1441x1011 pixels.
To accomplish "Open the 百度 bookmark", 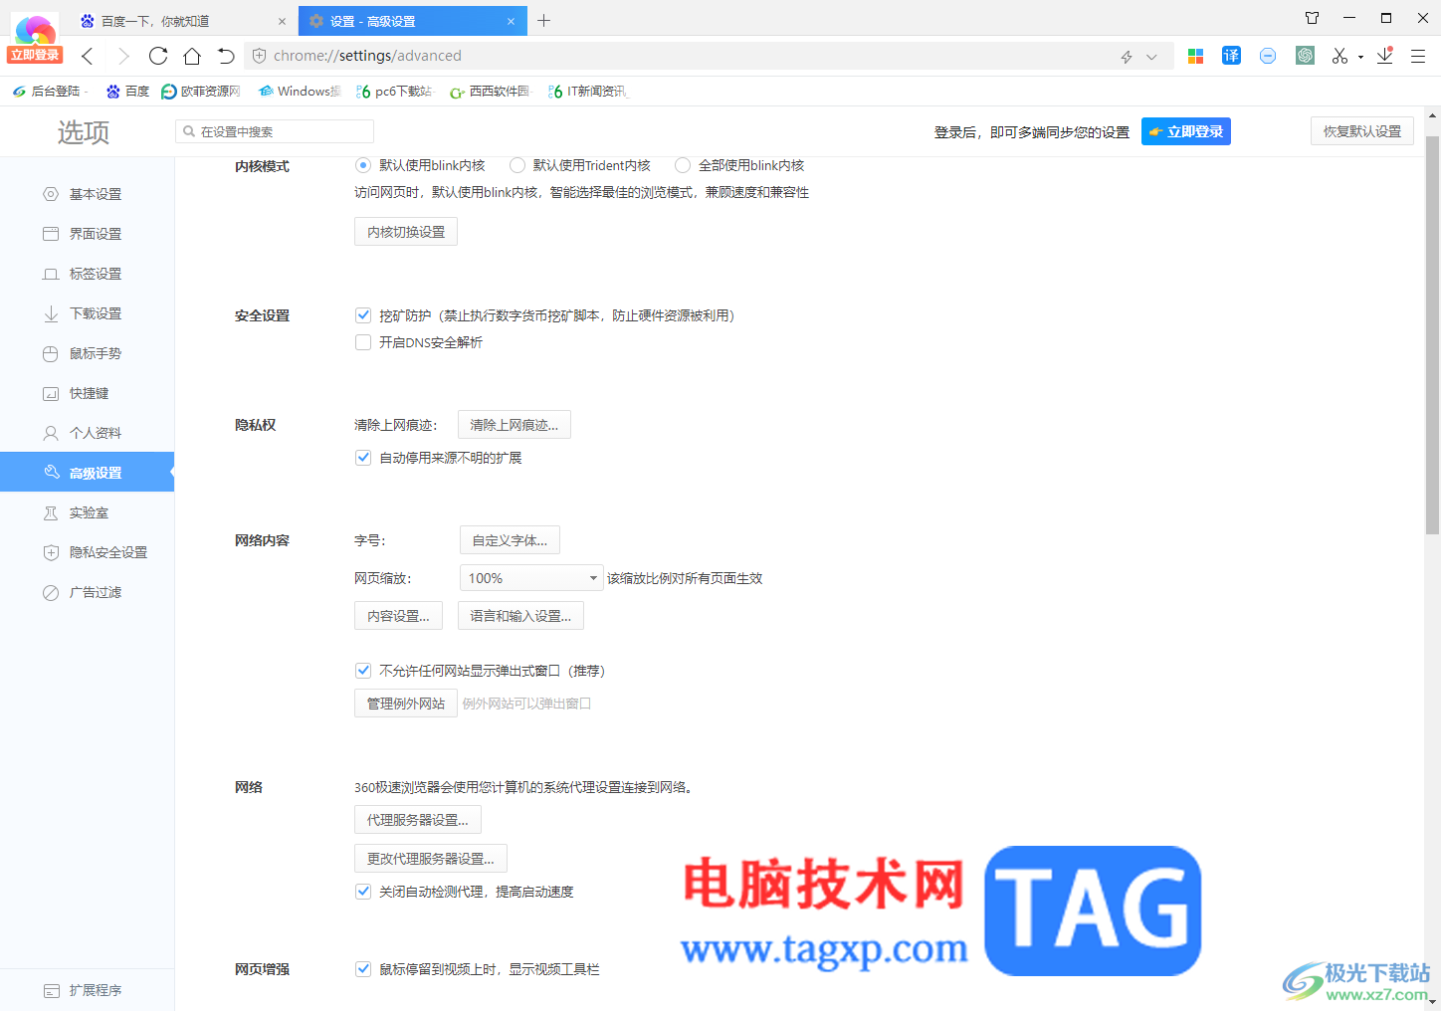I will click(x=128, y=92).
